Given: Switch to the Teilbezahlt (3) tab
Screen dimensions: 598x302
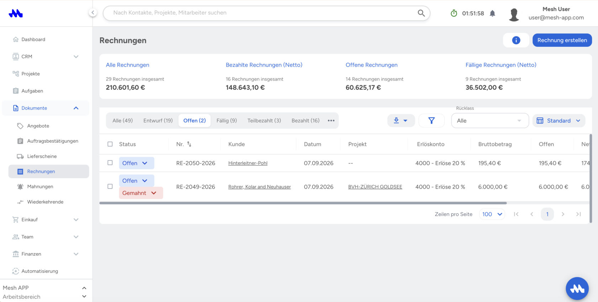Looking at the screenshot, I should pyautogui.click(x=264, y=121).
